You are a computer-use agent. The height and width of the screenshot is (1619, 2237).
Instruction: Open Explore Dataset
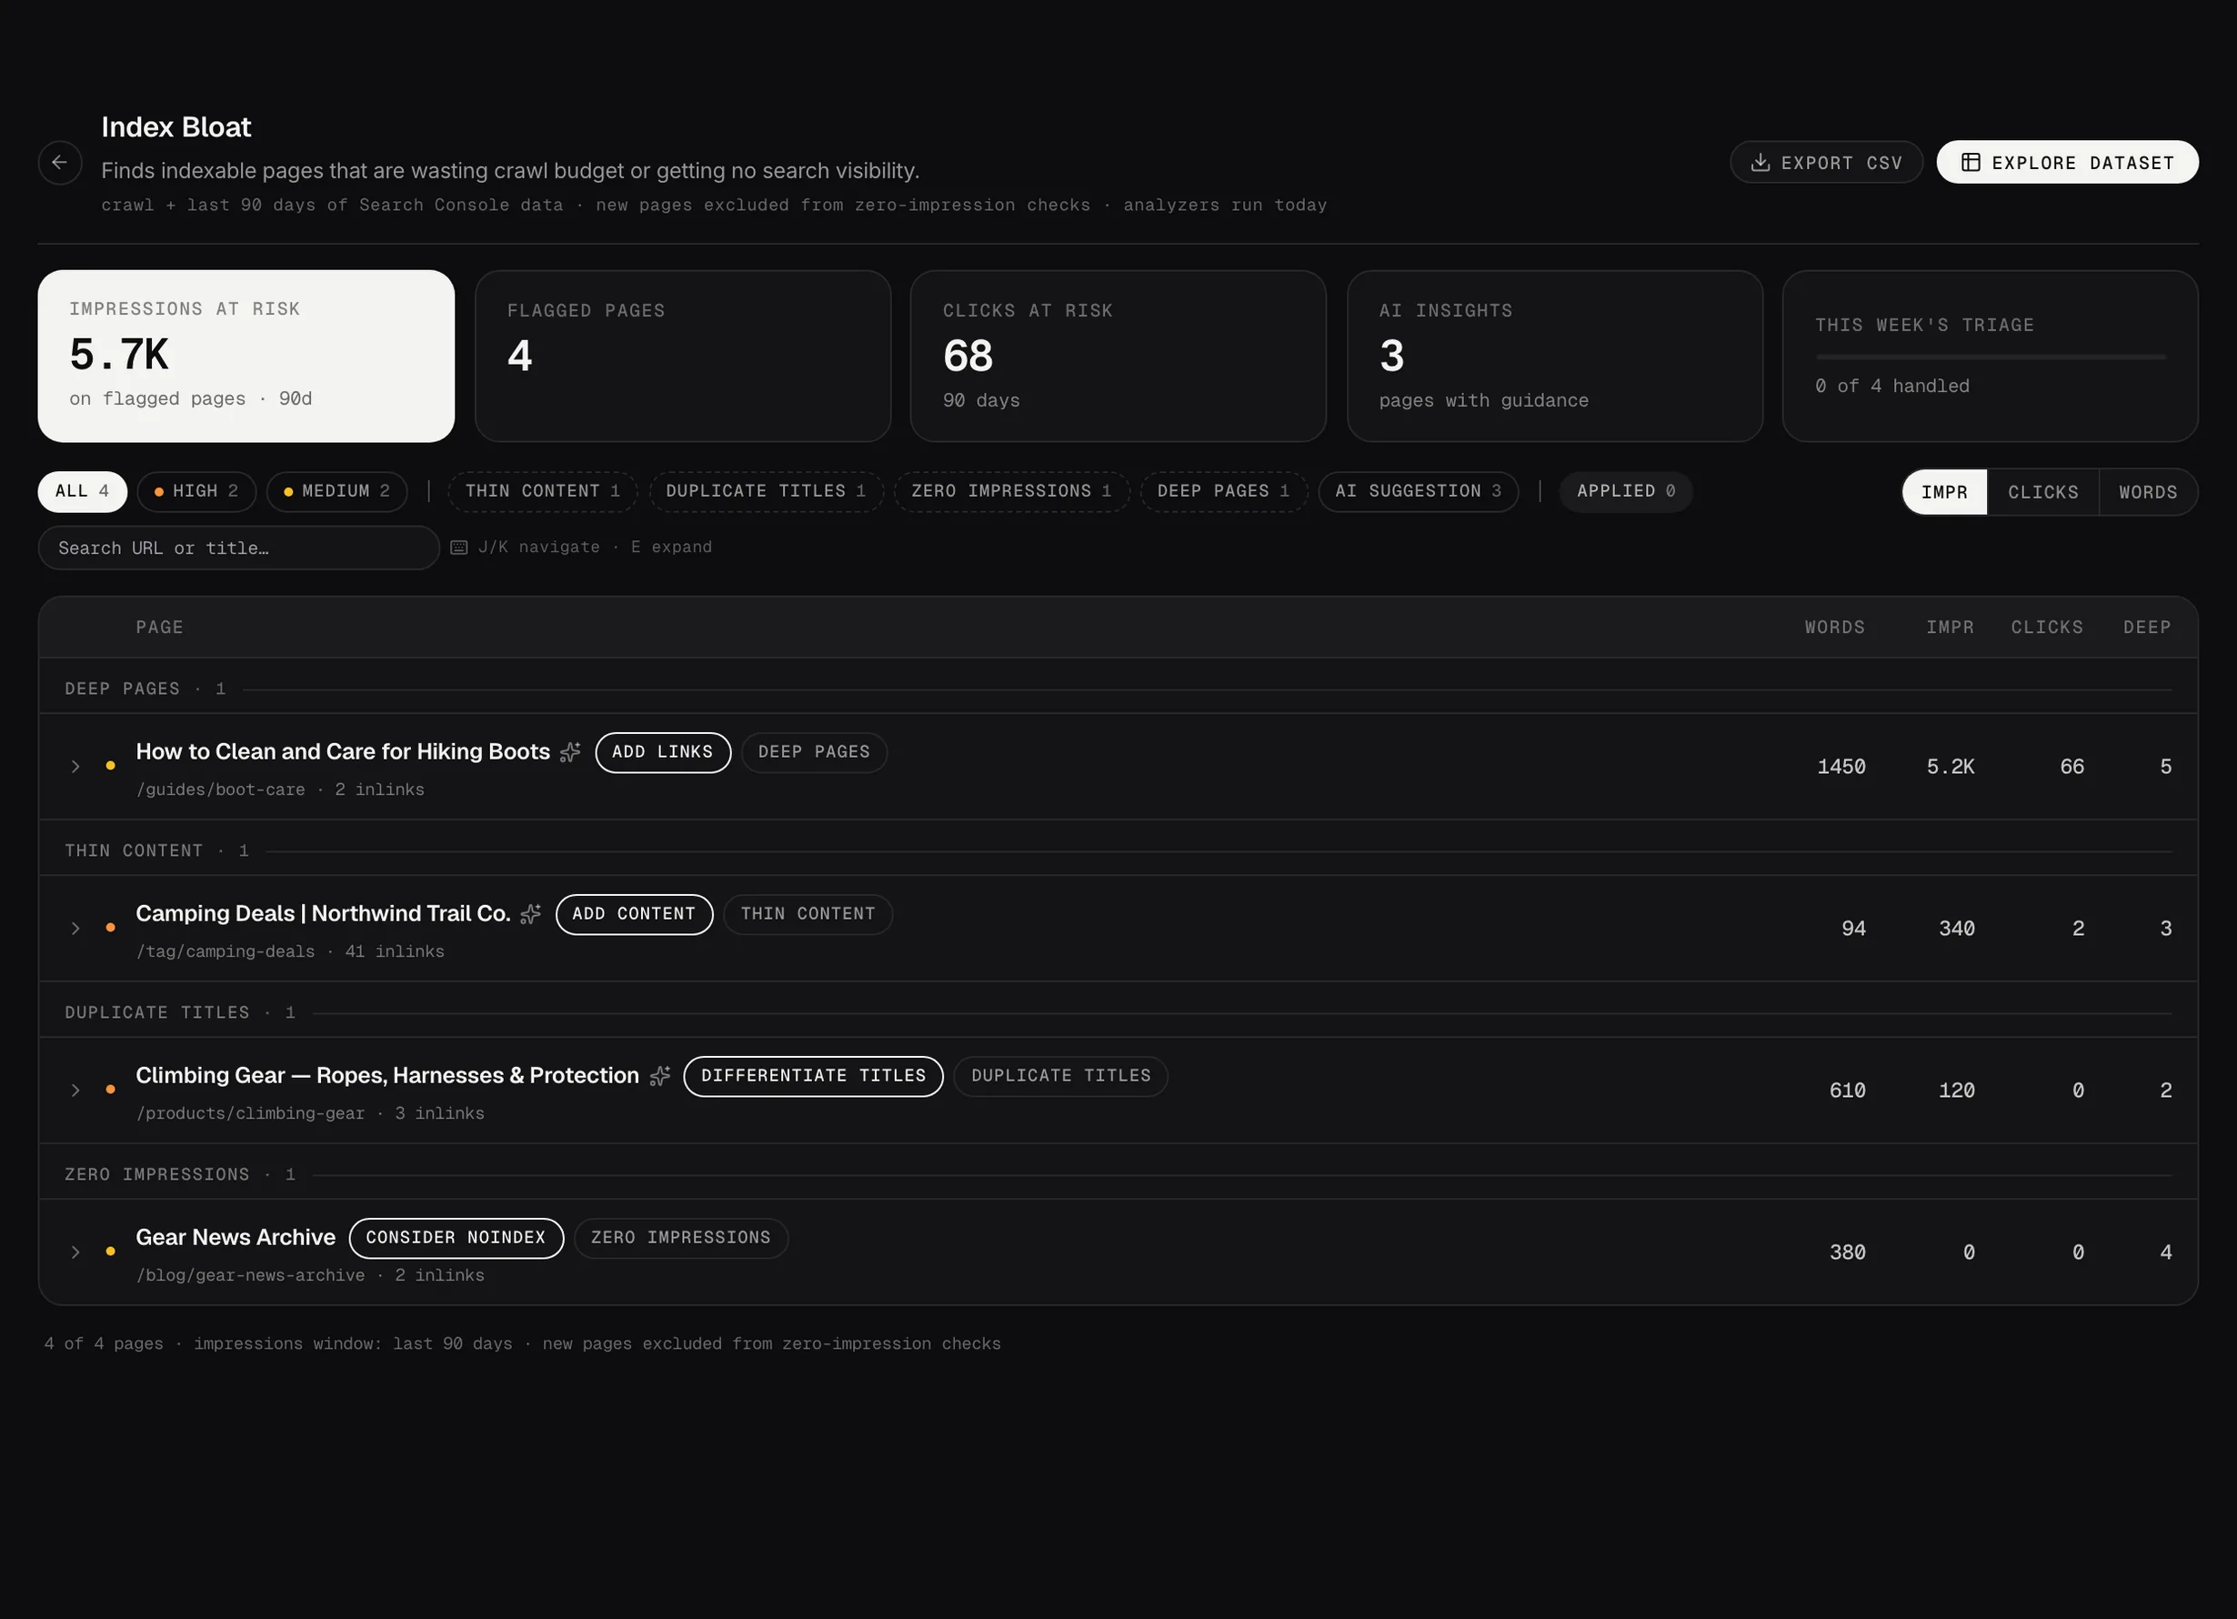pyautogui.click(x=2066, y=162)
